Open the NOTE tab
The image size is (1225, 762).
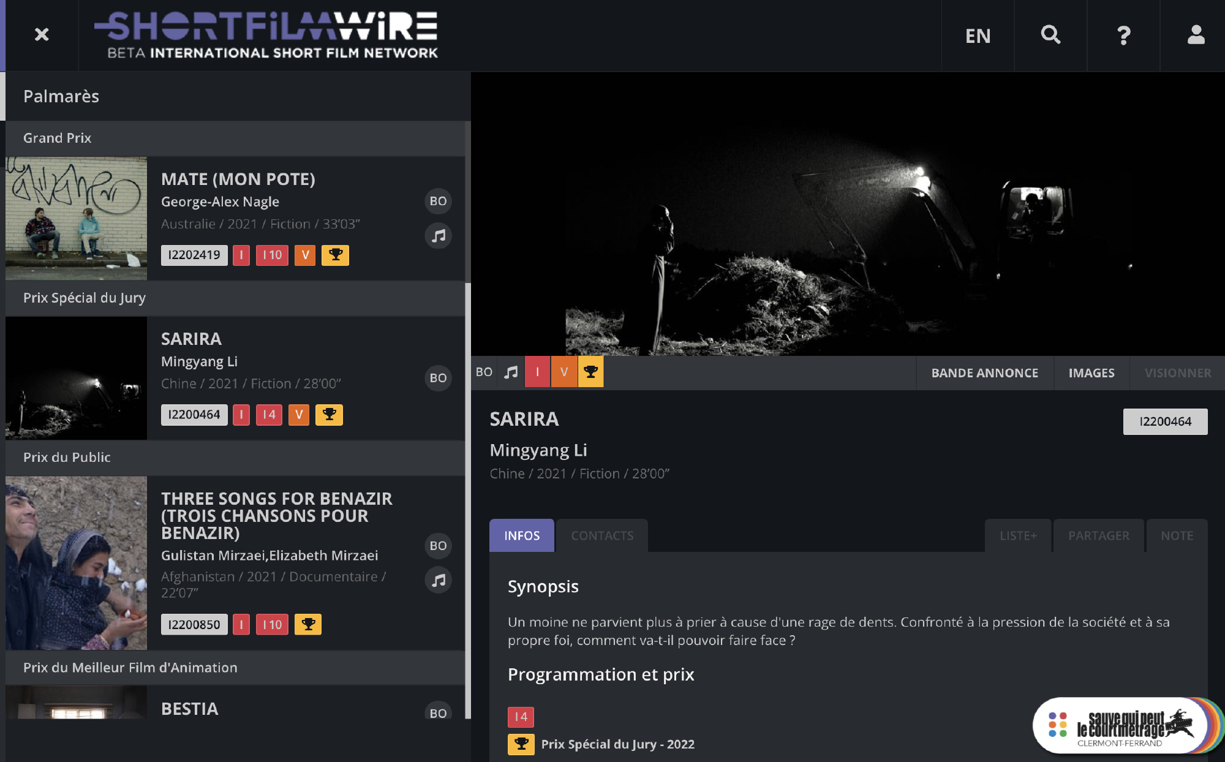point(1177,535)
